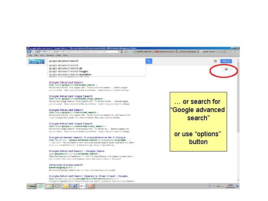Click the Internet Explorer taskbar icon

[41, 186]
